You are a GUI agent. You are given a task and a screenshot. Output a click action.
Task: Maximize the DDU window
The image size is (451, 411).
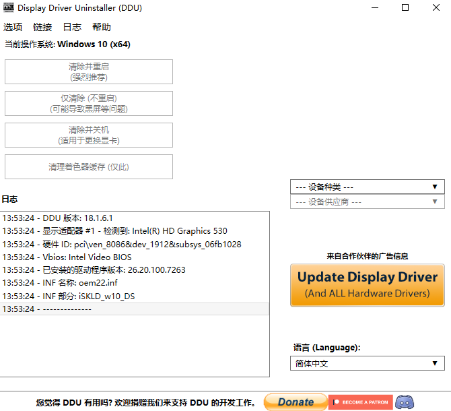pos(405,8)
